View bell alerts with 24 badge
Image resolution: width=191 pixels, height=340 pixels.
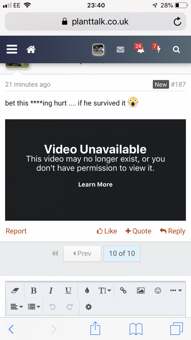coord(139,49)
